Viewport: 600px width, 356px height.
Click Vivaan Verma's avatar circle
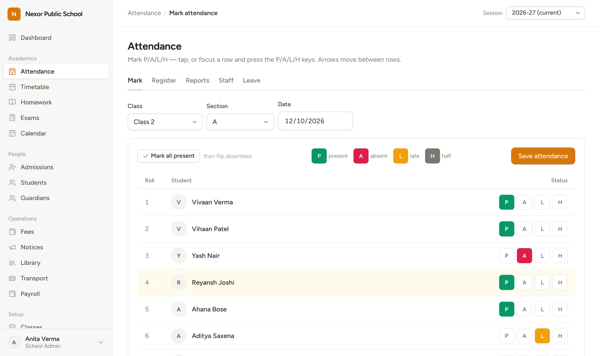(x=179, y=202)
